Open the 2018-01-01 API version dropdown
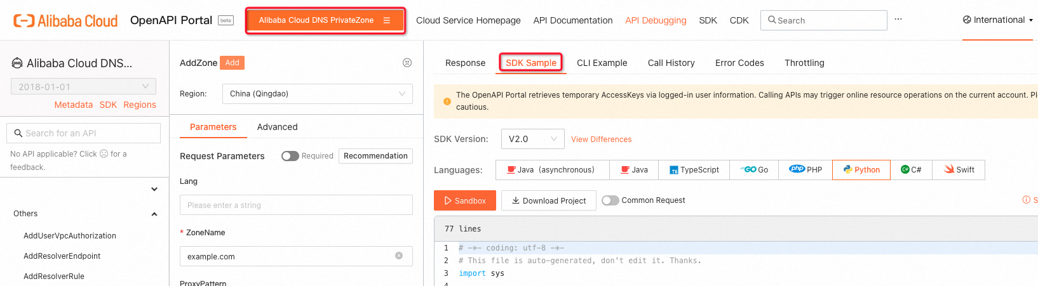The height and width of the screenshot is (286, 1038). [x=83, y=86]
